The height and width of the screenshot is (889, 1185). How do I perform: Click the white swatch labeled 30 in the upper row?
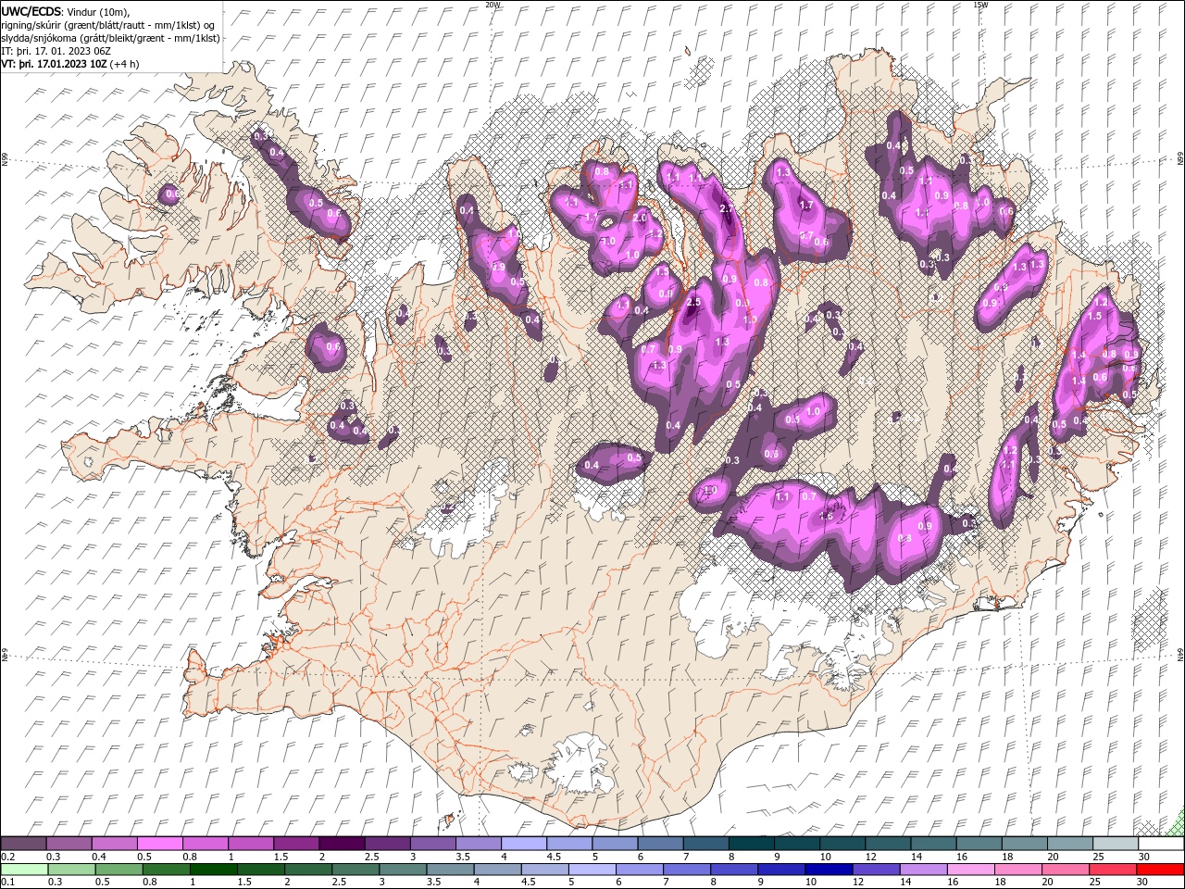tap(1161, 844)
